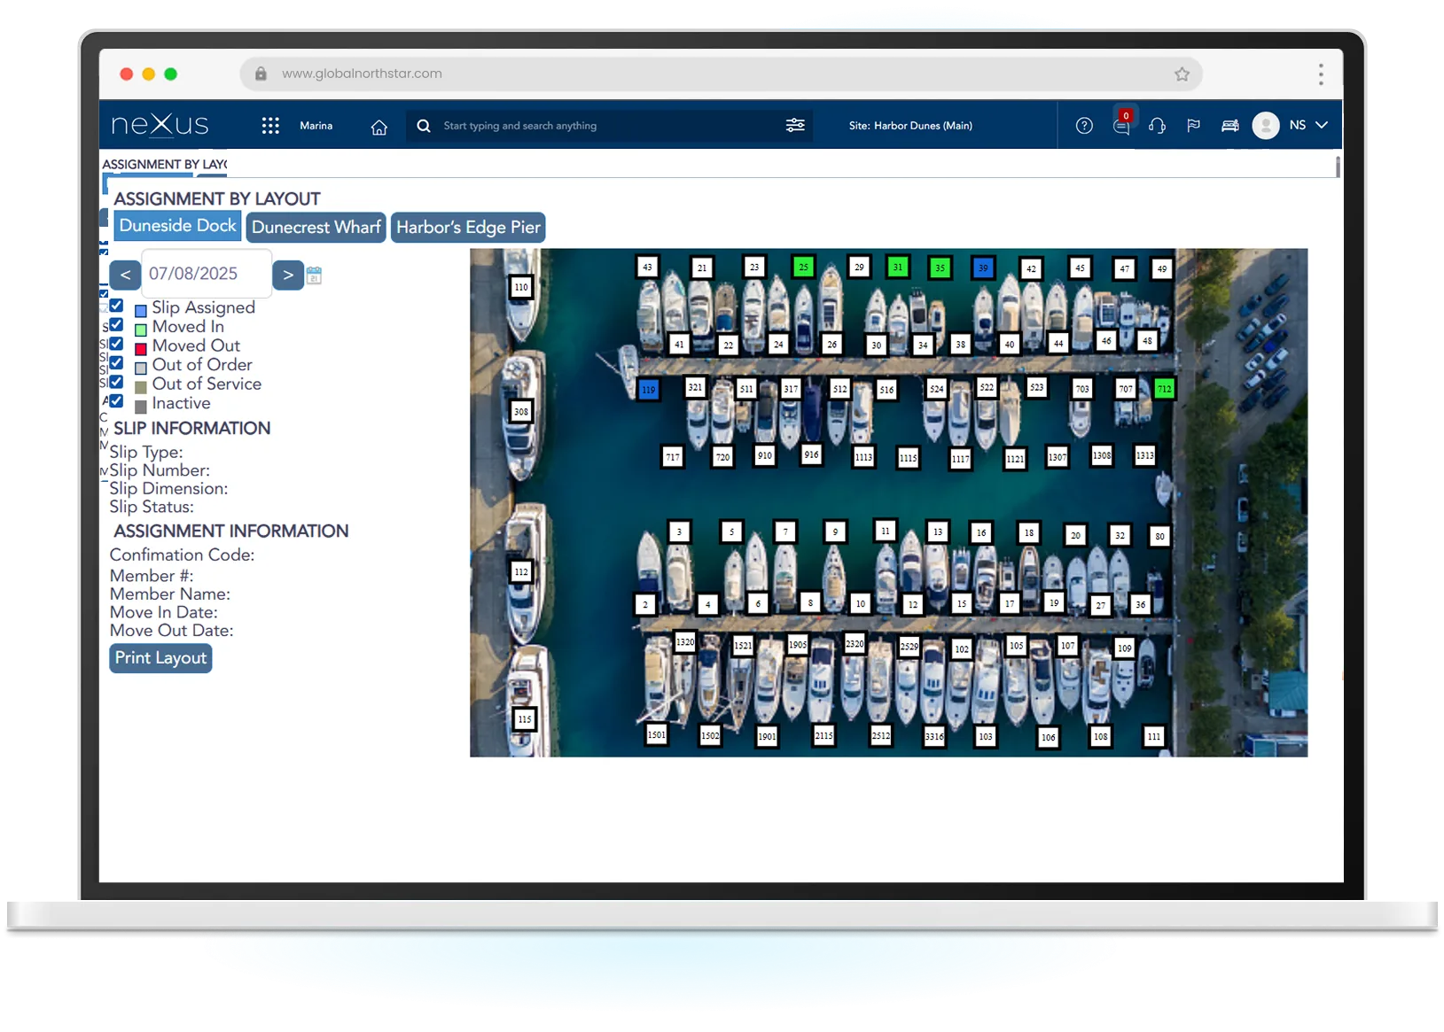Image resolution: width=1444 pixels, height=1032 pixels.
Task: Click the headset support icon
Action: tap(1158, 127)
